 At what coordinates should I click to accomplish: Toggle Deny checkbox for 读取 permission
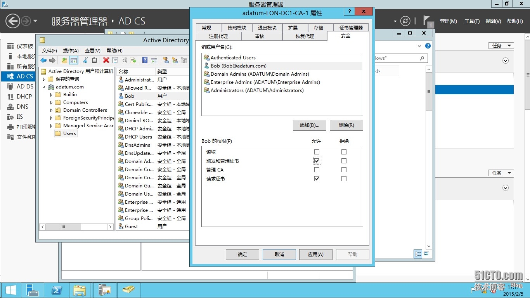344,152
